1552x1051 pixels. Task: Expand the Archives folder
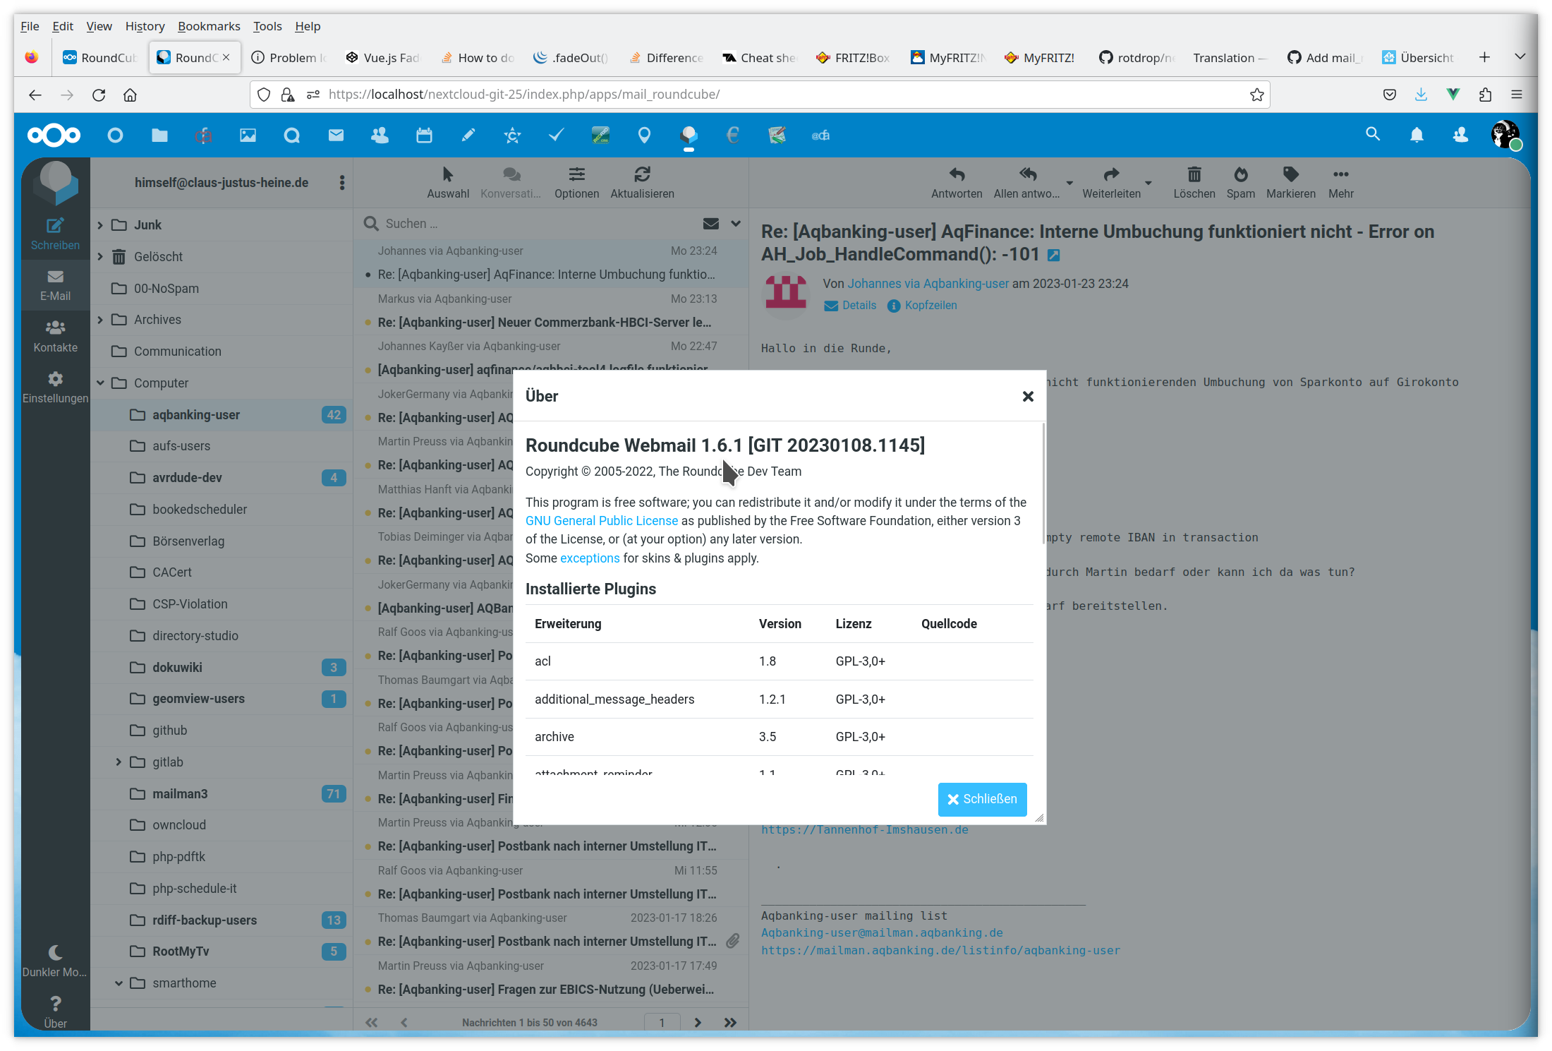(x=100, y=320)
